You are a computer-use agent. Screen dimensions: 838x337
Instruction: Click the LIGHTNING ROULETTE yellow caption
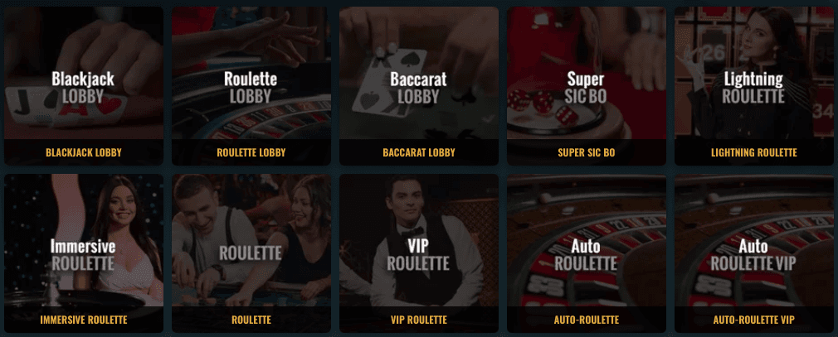[754, 152]
